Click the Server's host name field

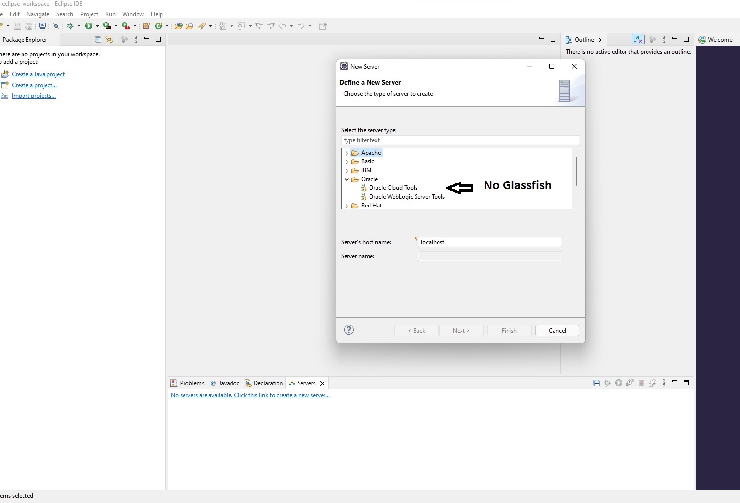(490, 242)
